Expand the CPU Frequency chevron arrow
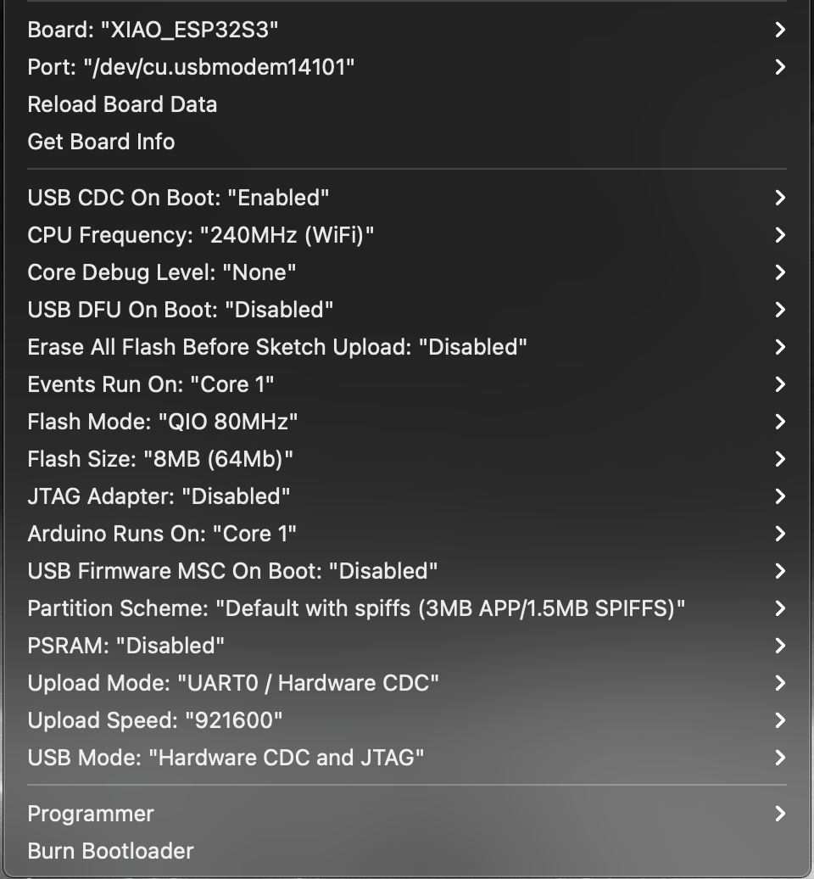 (x=780, y=235)
